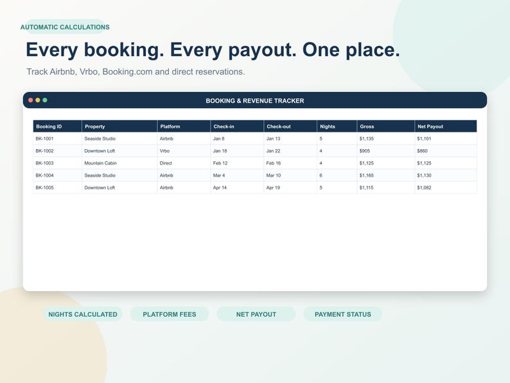Click Airbnb in row BK-1004
Viewport: 510px width, 383px height.
[x=184, y=175]
